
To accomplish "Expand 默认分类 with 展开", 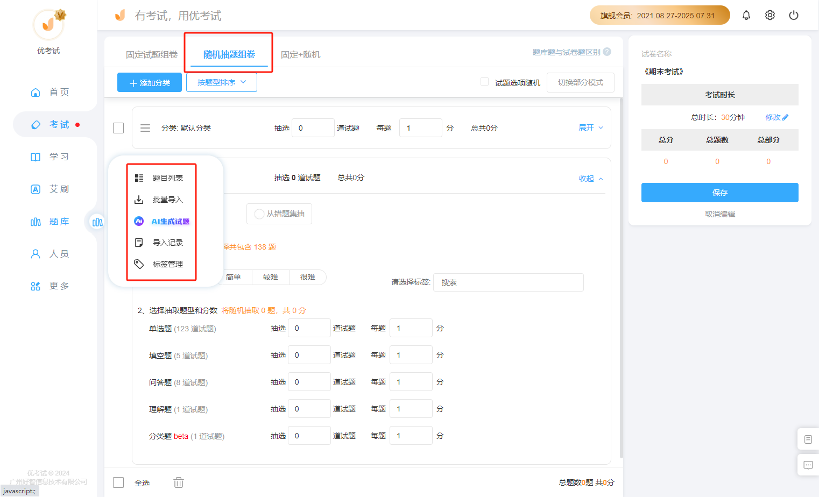I will pyautogui.click(x=591, y=127).
